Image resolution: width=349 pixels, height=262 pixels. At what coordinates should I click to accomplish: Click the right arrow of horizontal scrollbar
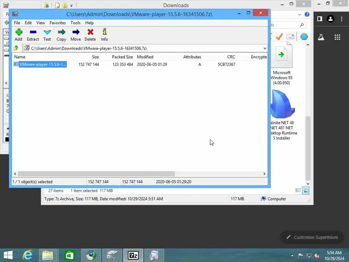click(264, 174)
